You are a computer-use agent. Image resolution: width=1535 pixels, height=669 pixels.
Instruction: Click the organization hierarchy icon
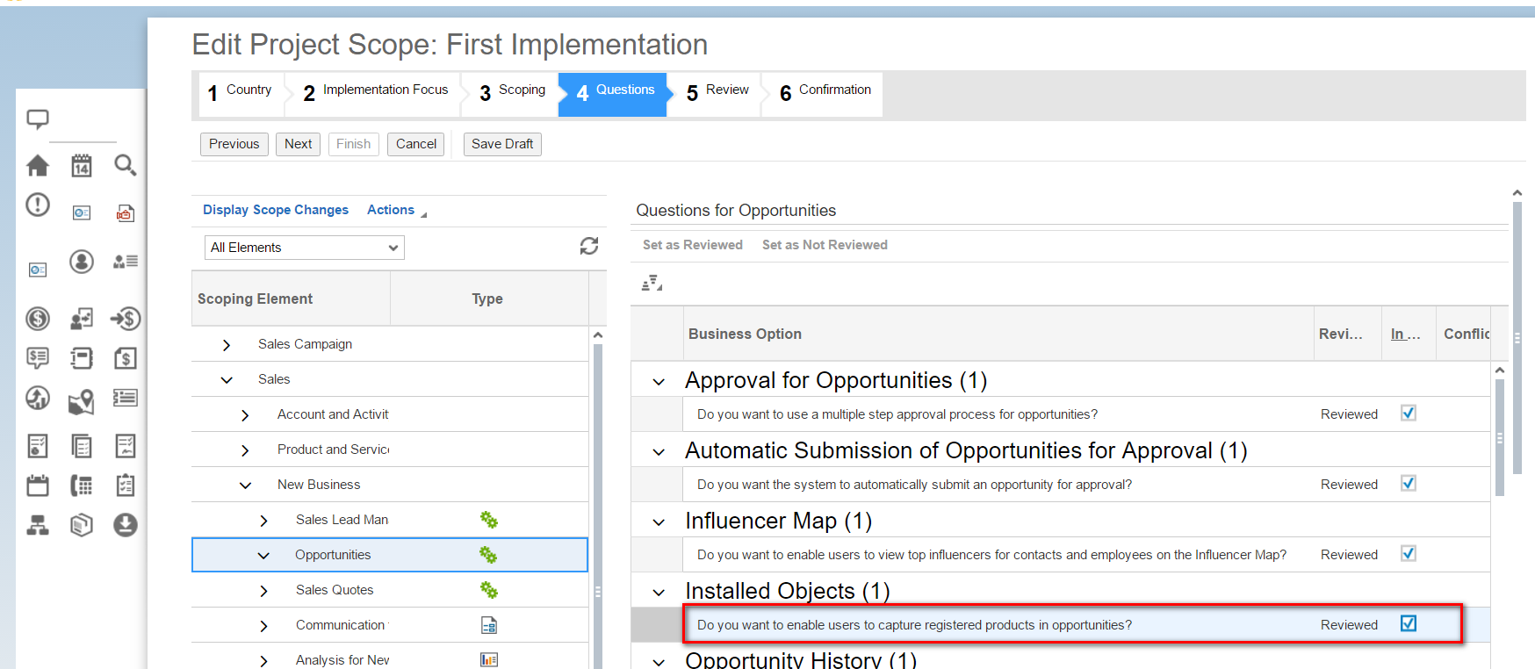pos(38,525)
